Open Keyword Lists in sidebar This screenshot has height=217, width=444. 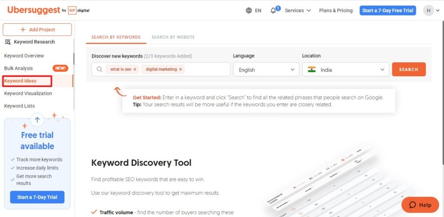click(x=19, y=106)
